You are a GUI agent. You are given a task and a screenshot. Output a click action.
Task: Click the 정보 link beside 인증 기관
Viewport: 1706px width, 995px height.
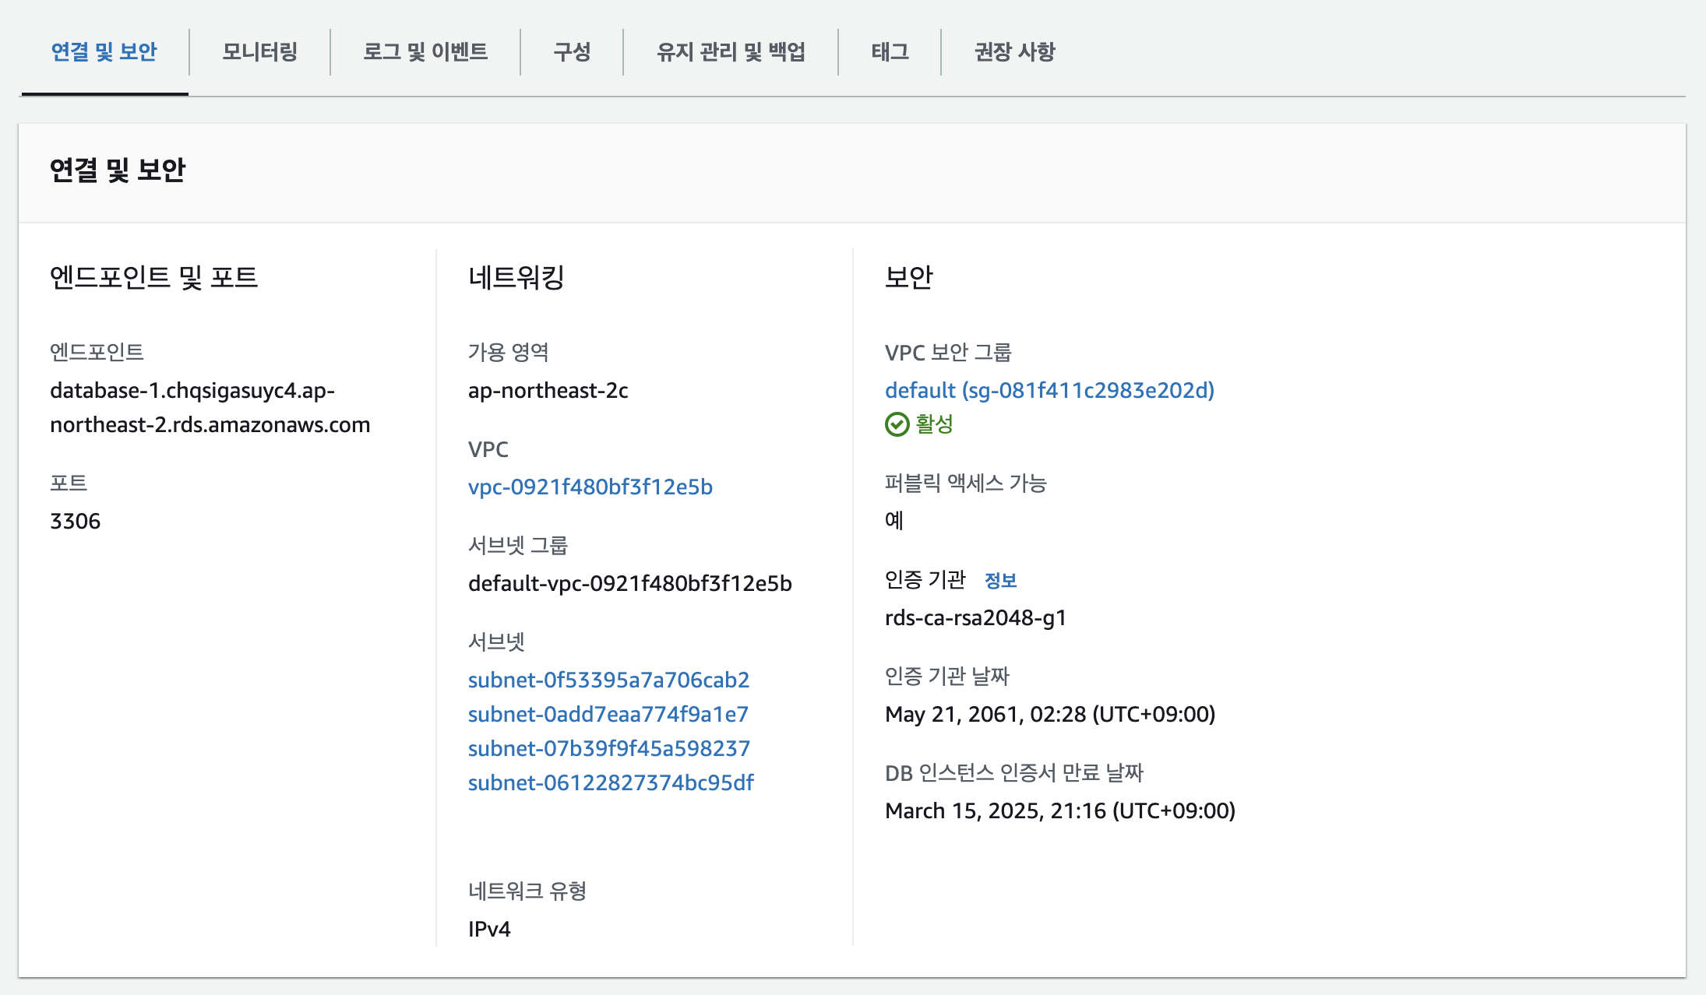[x=1000, y=580]
